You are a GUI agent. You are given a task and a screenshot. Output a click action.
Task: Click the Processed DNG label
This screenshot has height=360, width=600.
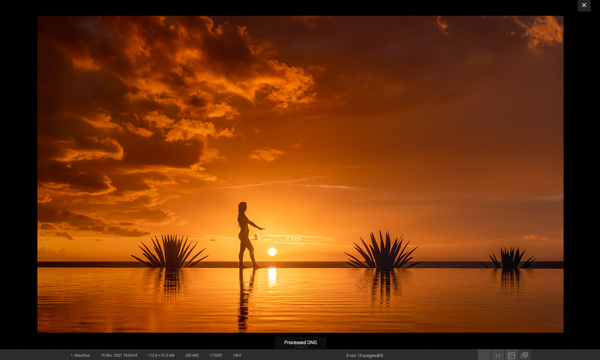pyautogui.click(x=300, y=342)
